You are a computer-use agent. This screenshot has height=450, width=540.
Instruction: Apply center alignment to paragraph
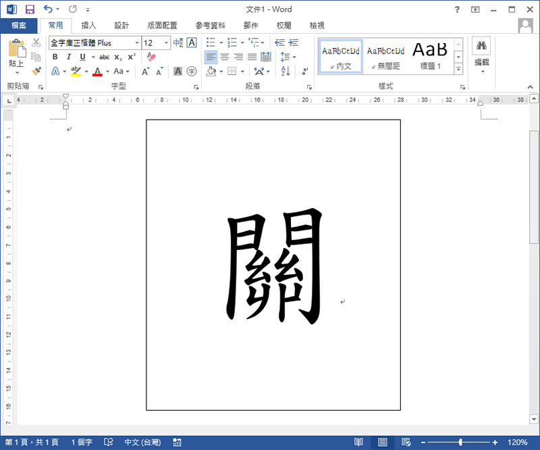pyautogui.click(x=225, y=57)
